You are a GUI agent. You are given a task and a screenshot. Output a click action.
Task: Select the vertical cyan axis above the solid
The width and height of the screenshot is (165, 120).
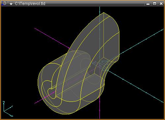coord(100,10)
